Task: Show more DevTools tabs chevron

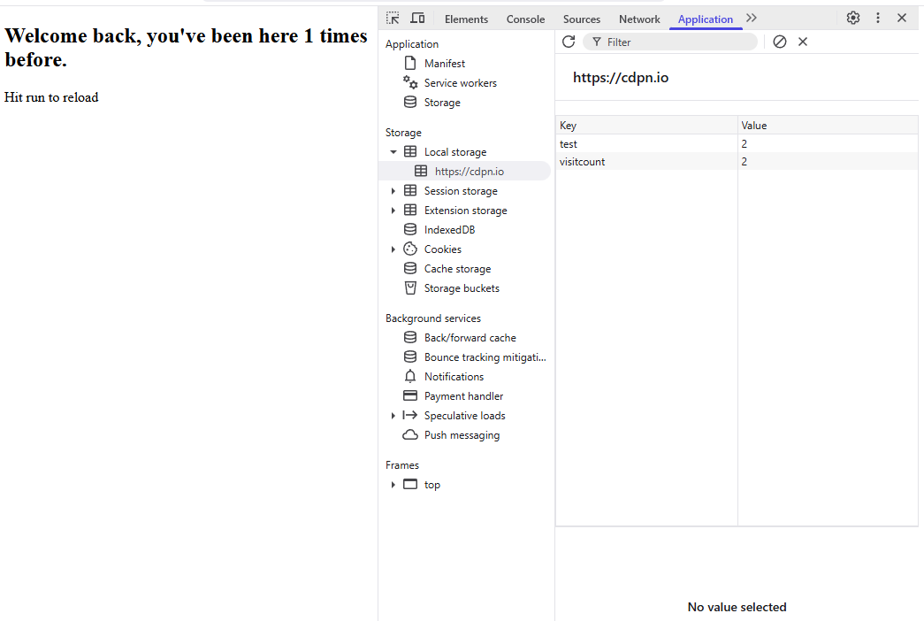Action: coord(752,18)
